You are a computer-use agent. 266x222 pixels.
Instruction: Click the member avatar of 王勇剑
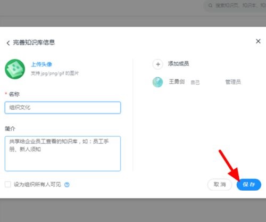pos(157,82)
